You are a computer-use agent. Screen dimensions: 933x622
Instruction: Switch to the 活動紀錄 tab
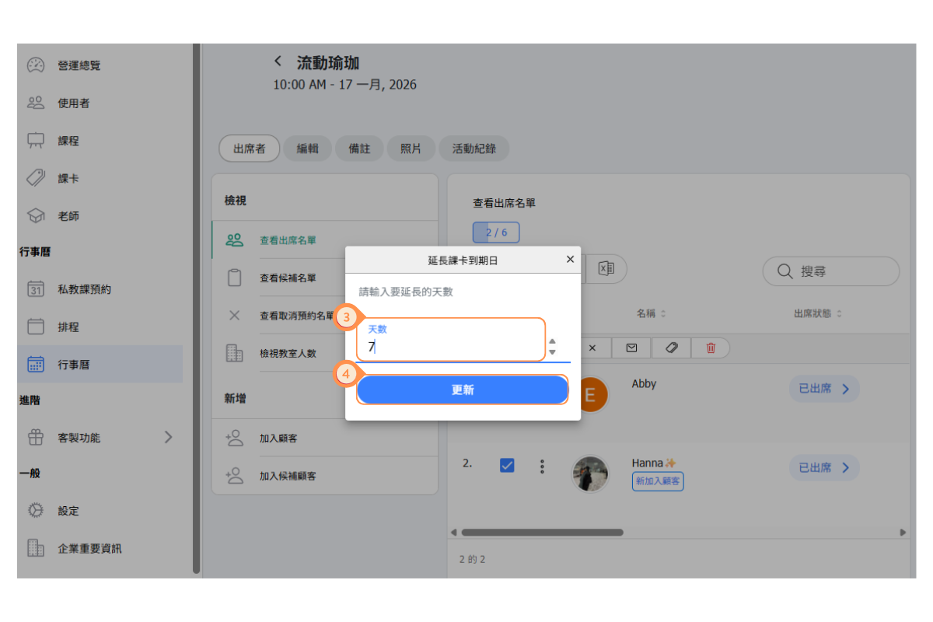click(x=473, y=149)
